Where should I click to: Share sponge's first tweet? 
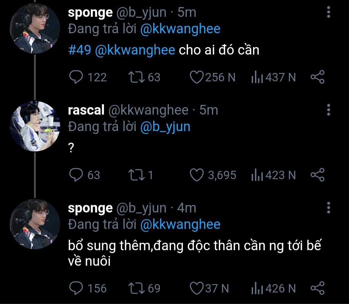pyautogui.click(x=317, y=77)
